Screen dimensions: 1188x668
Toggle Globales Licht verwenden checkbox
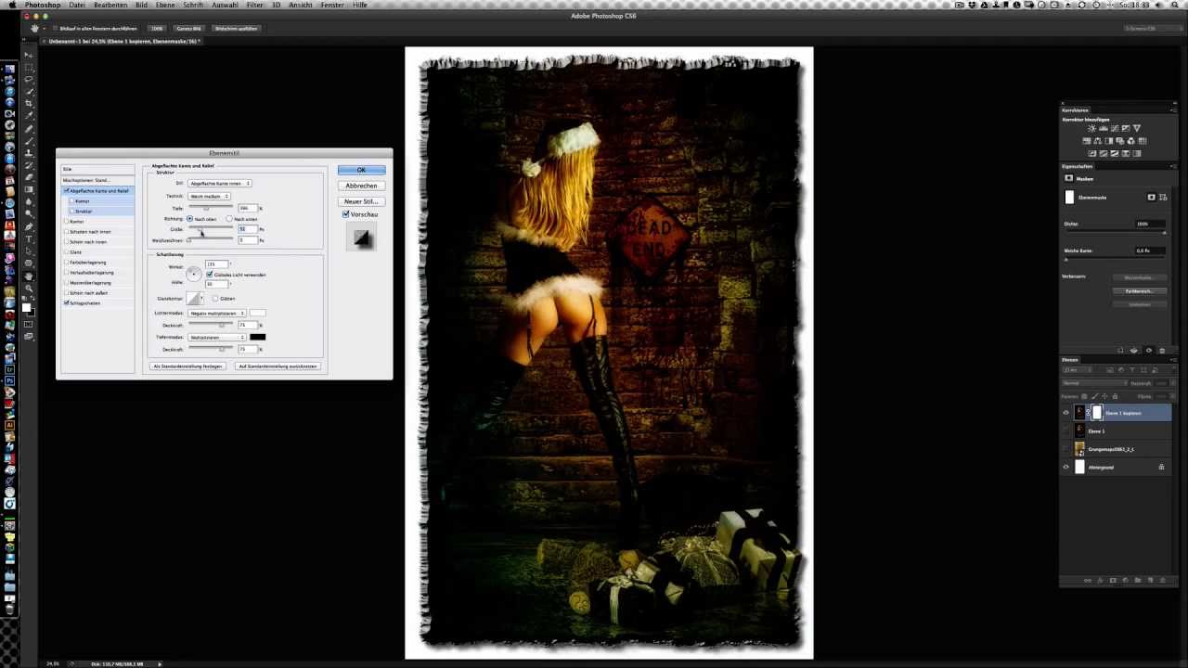point(210,275)
